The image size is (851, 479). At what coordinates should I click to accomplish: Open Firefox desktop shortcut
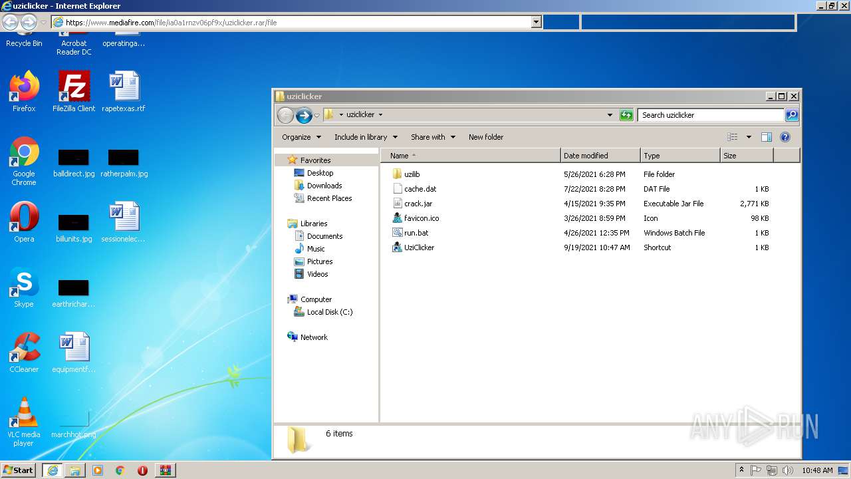point(24,92)
